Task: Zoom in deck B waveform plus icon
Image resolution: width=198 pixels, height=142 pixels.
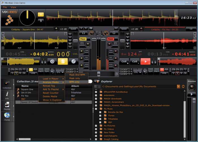Action: [x=195, y=34]
